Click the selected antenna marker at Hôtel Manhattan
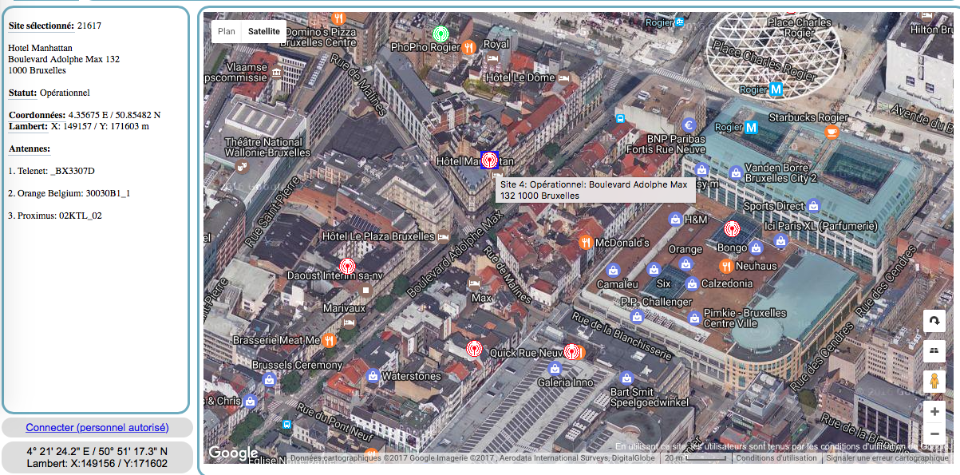 490,160
